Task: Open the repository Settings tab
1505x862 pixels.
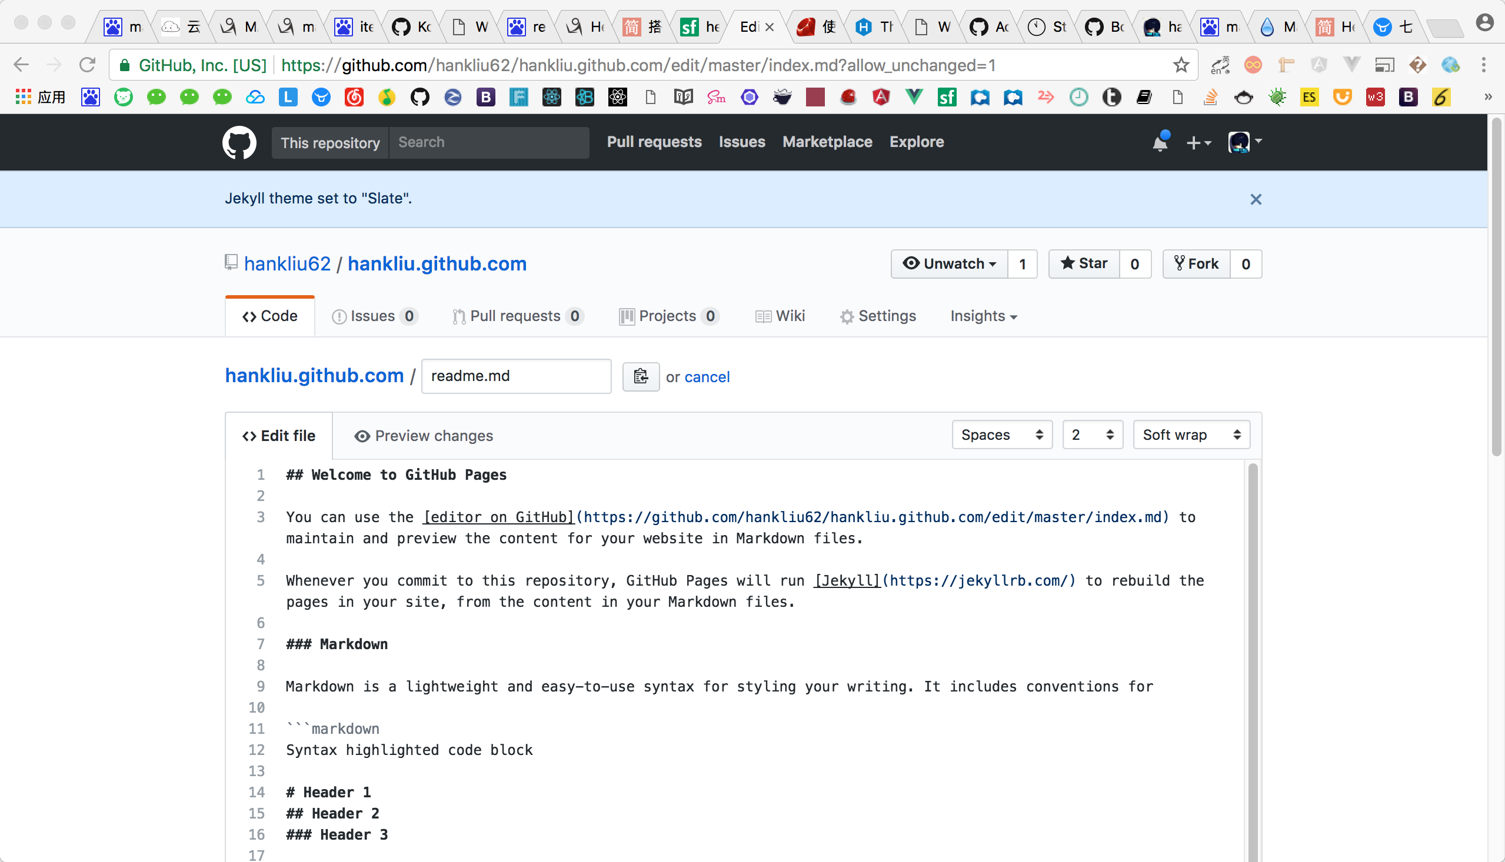Action: tap(878, 316)
